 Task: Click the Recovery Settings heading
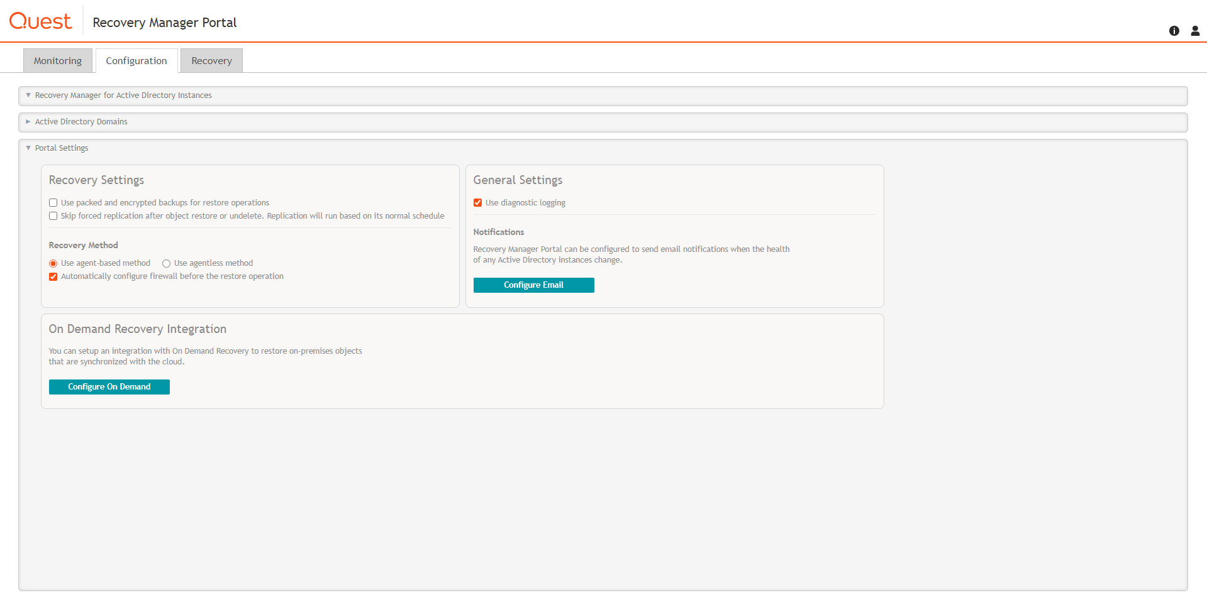pyautogui.click(x=96, y=180)
